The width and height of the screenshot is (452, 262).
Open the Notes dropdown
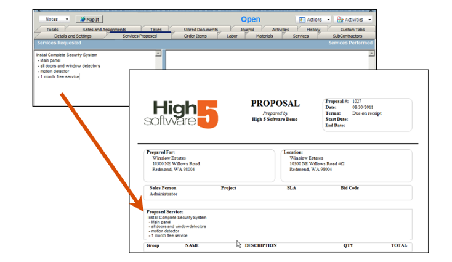54,19
